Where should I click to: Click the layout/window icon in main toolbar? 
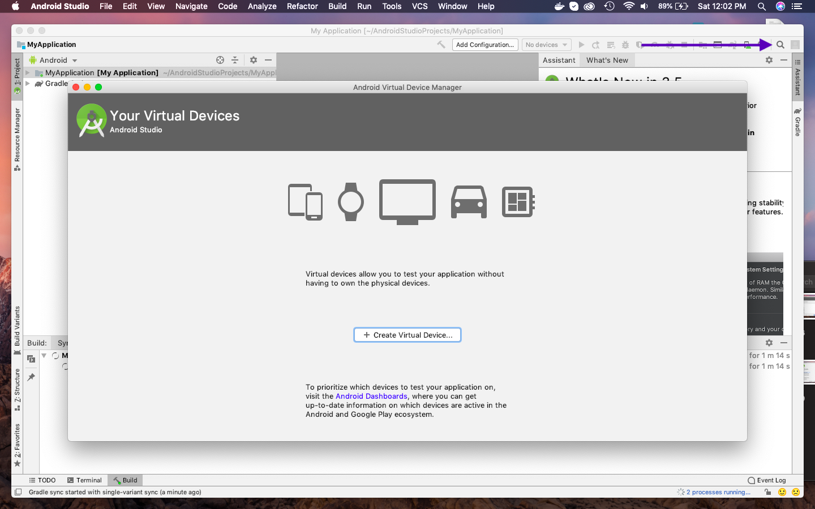coord(718,45)
